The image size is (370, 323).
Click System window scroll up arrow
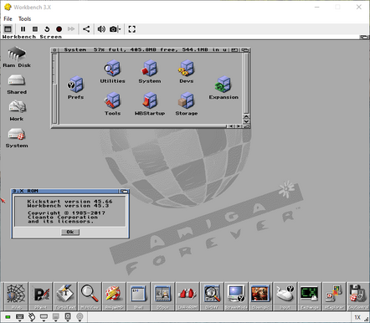coord(246,116)
